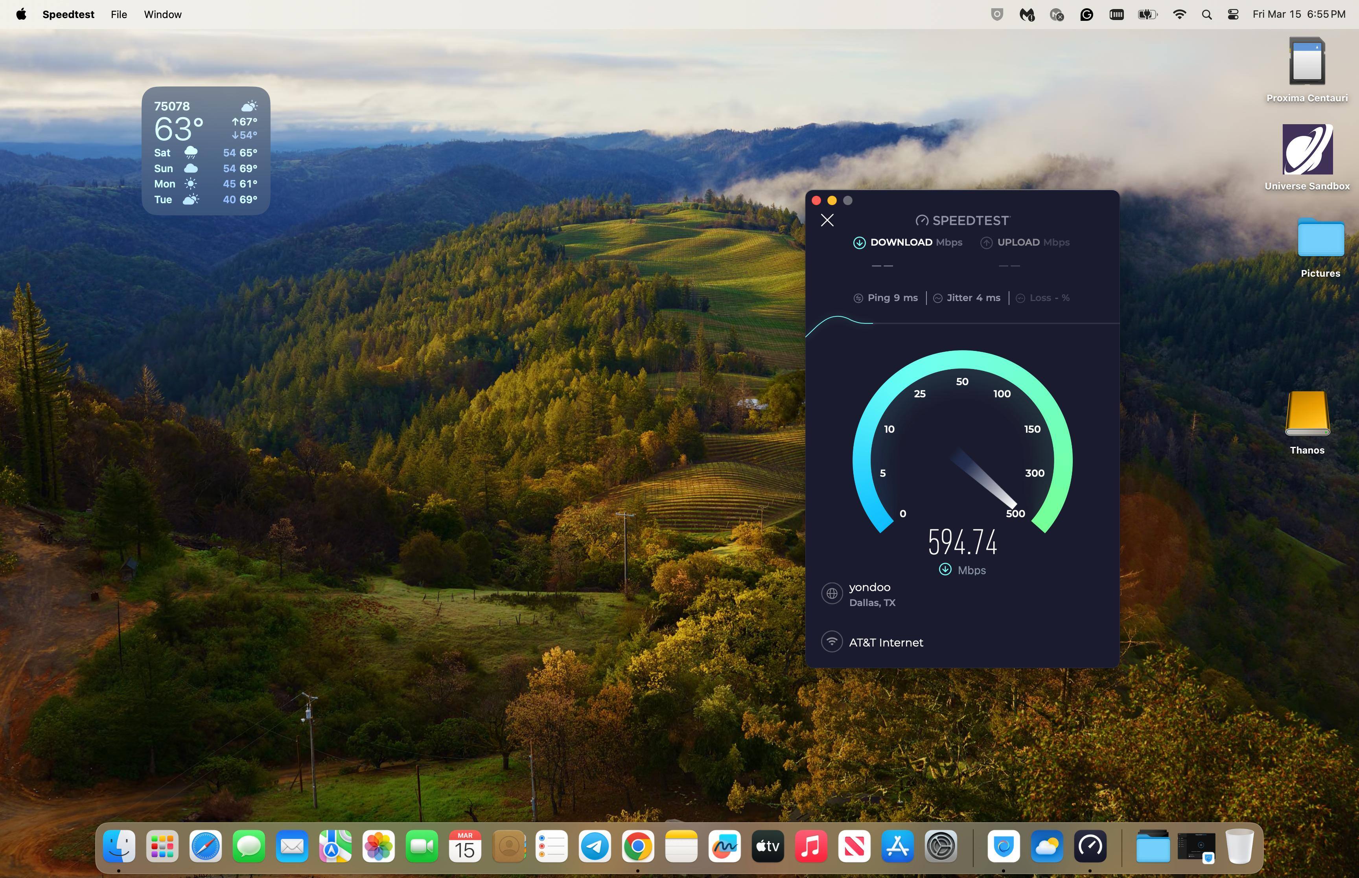Screen dimensions: 1359x878
Task: Cancel the test with the X icon
Action: tap(827, 220)
